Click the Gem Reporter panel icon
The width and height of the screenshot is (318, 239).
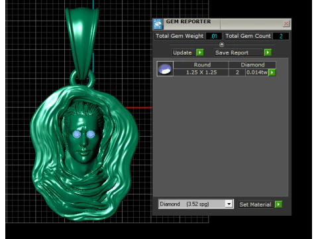158,24
